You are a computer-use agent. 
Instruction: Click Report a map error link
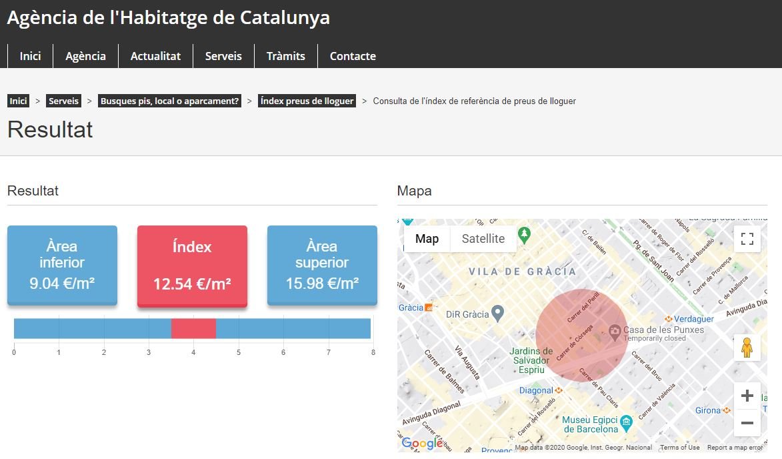tap(735, 448)
